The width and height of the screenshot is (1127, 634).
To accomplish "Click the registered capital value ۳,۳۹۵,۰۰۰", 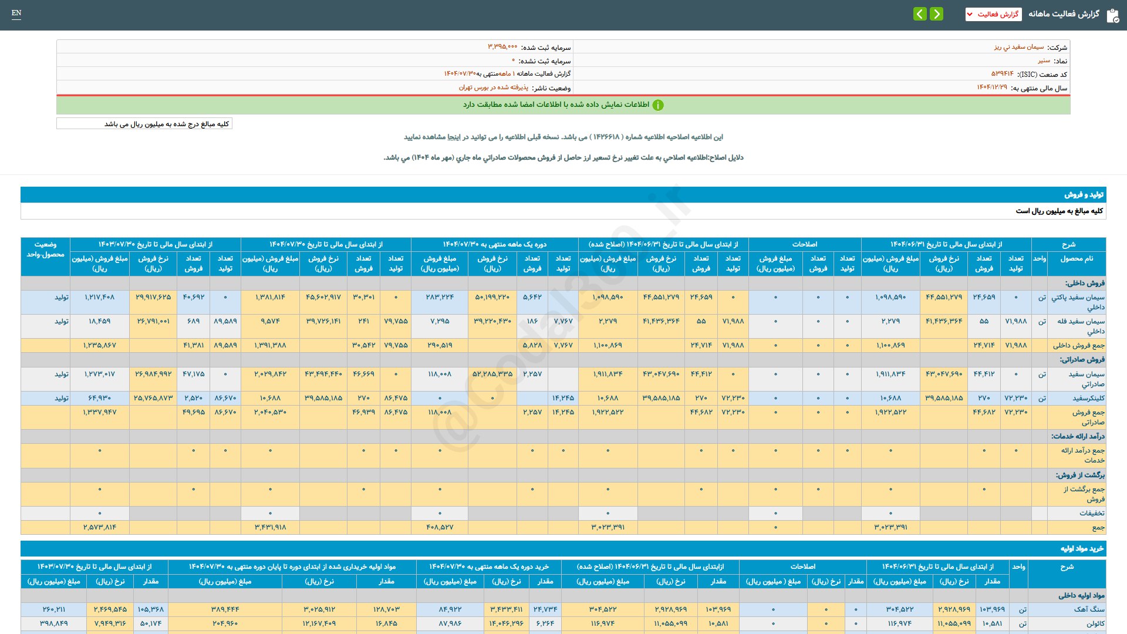I will pos(502,47).
